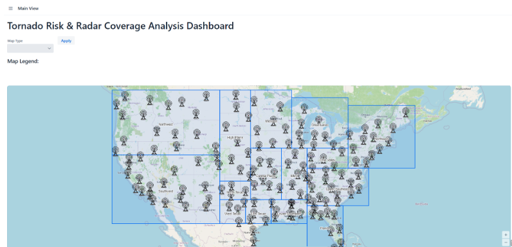
Task: Select the radar tower icon in Maine
Action: (x=406, y=112)
